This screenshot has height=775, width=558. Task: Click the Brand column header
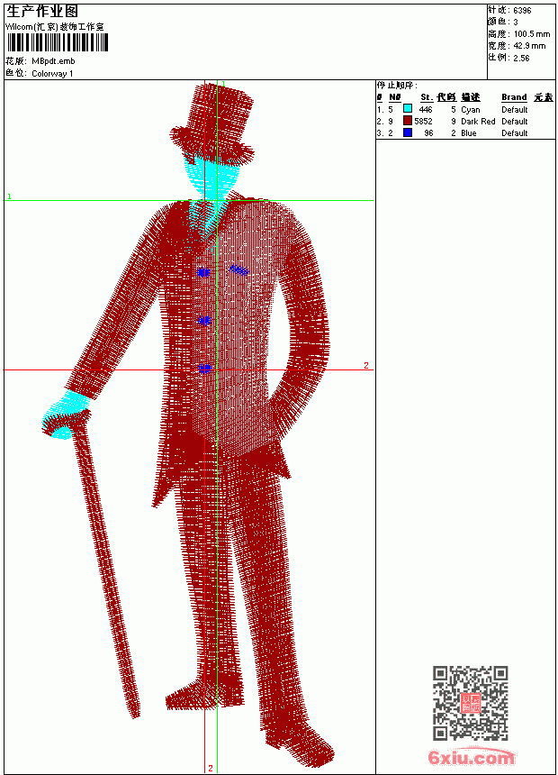pyautogui.click(x=514, y=97)
